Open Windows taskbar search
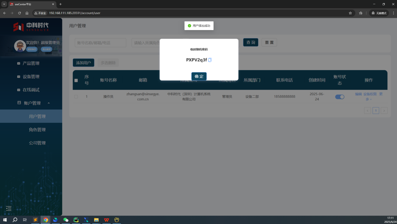This screenshot has width=397, height=224. pos(15,220)
